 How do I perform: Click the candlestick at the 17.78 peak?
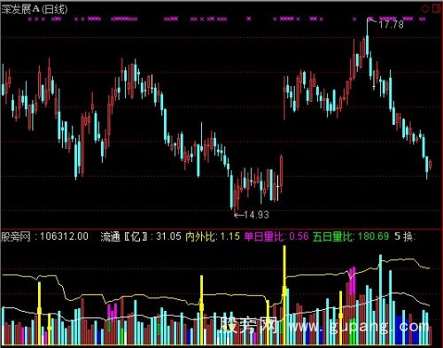tap(368, 38)
